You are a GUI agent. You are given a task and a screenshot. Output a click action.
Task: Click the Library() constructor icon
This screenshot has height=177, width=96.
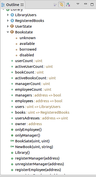coord(12,153)
